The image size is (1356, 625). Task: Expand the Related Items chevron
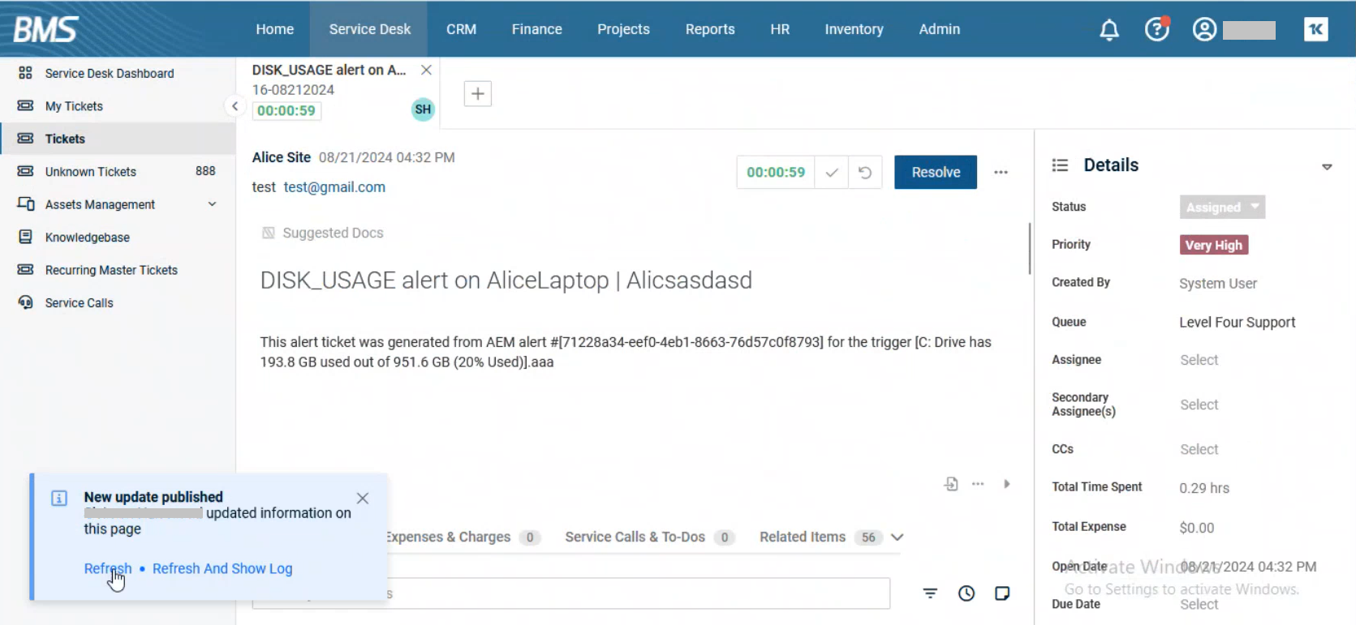(x=897, y=537)
